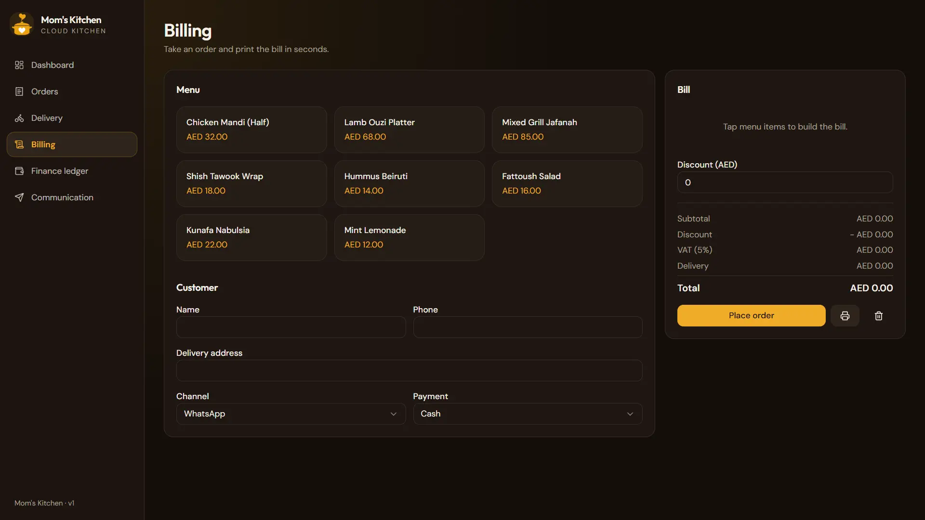925x520 pixels.
Task: Add Shish Tawook Wrap to bill
Action: (x=251, y=183)
